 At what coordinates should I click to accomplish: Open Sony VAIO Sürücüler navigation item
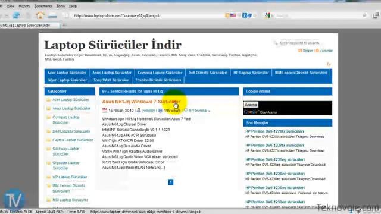(x=111, y=80)
